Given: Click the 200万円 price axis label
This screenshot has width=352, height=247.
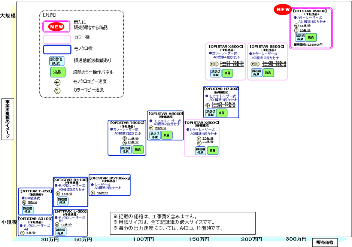Looking at the screenshot, I should pos(251,240).
